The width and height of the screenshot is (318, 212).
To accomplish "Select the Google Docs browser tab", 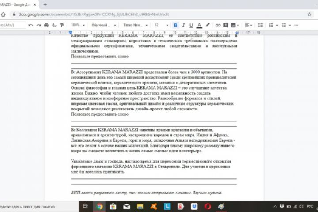I will click(18, 4).
